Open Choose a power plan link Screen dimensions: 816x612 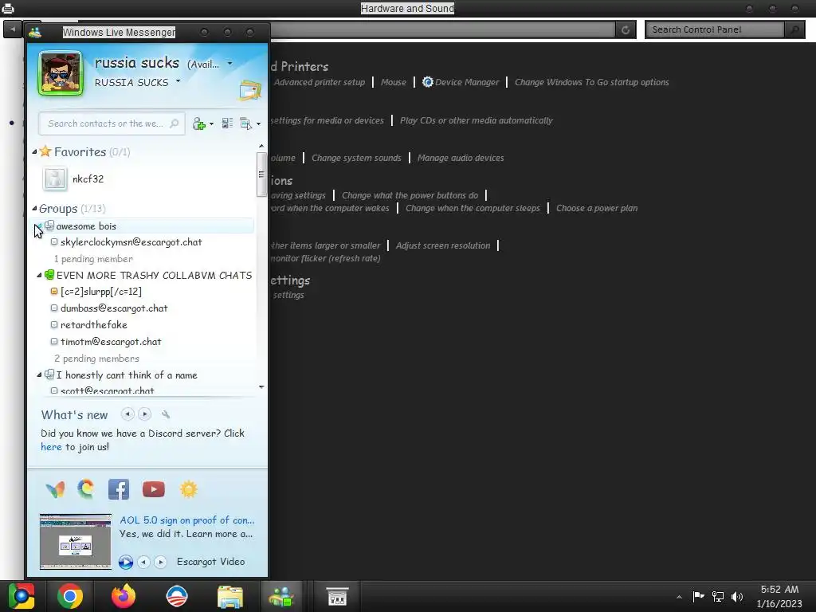(597, 208)
